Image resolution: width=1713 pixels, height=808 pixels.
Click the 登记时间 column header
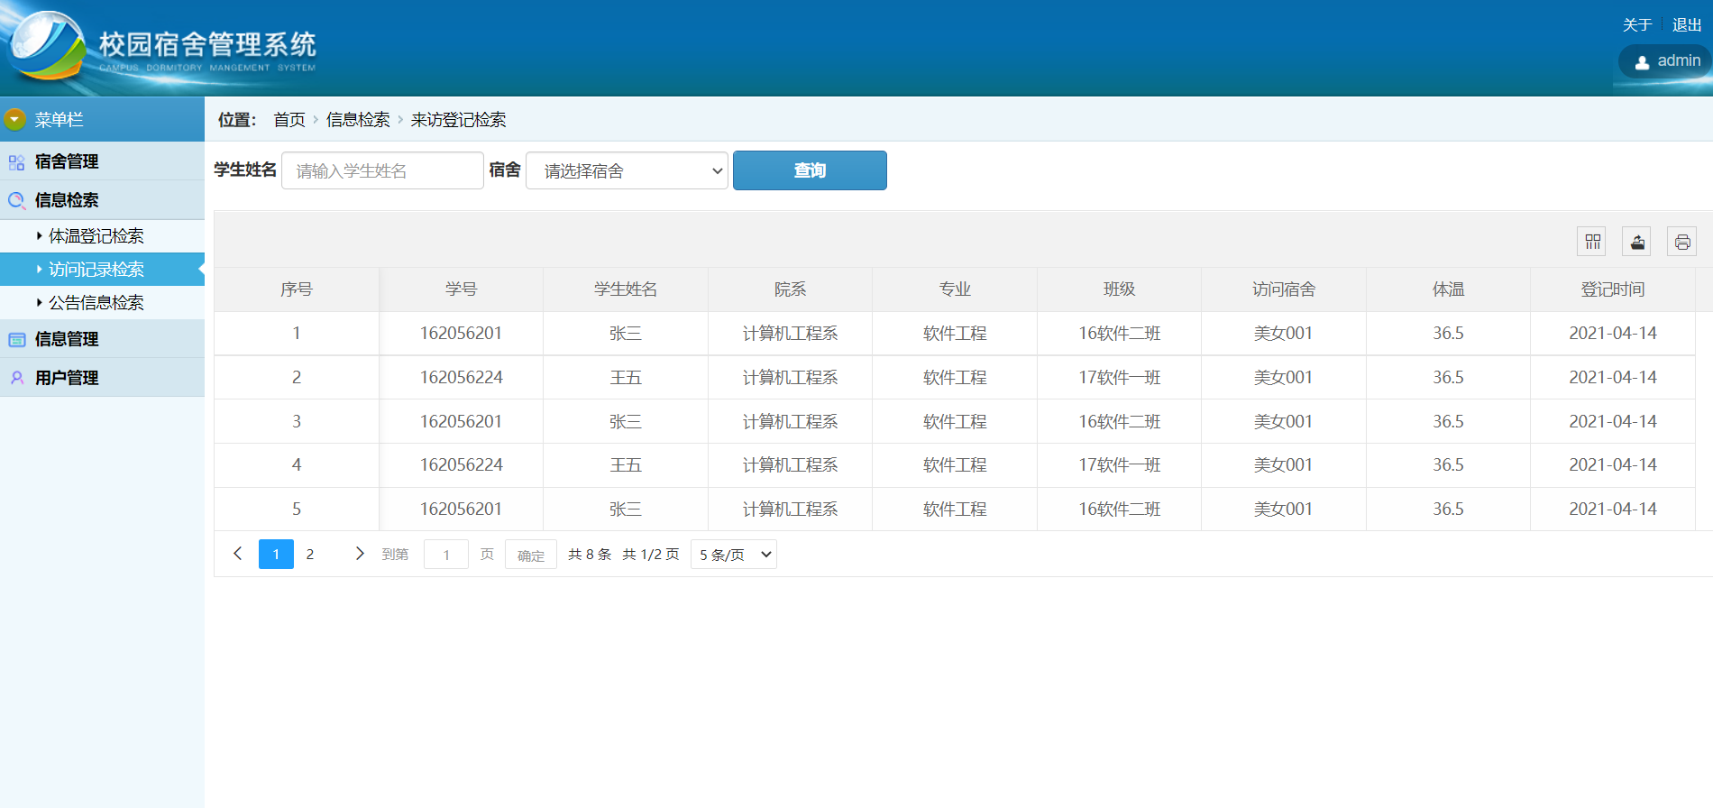coord(1613,289)
